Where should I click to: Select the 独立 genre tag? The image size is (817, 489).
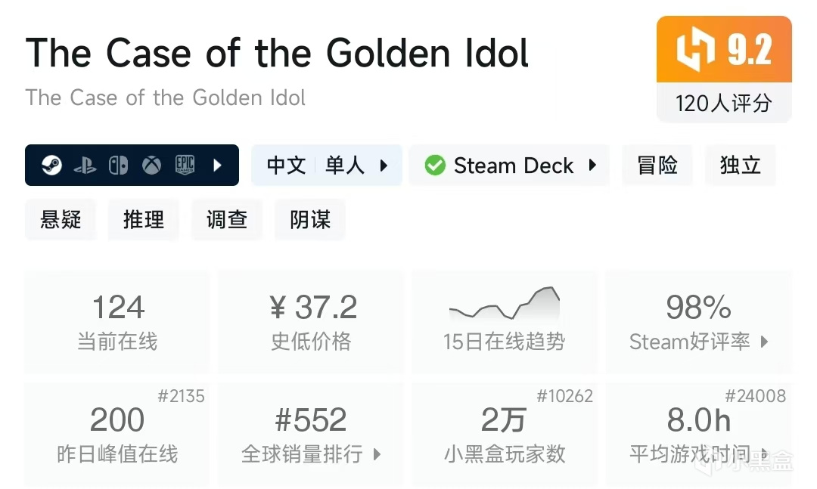(x=740, y=166)
